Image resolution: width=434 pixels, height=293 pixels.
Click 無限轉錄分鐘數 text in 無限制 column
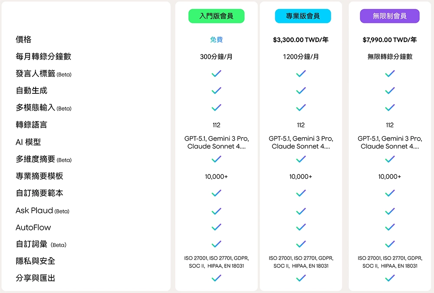[x=390, y=57]
